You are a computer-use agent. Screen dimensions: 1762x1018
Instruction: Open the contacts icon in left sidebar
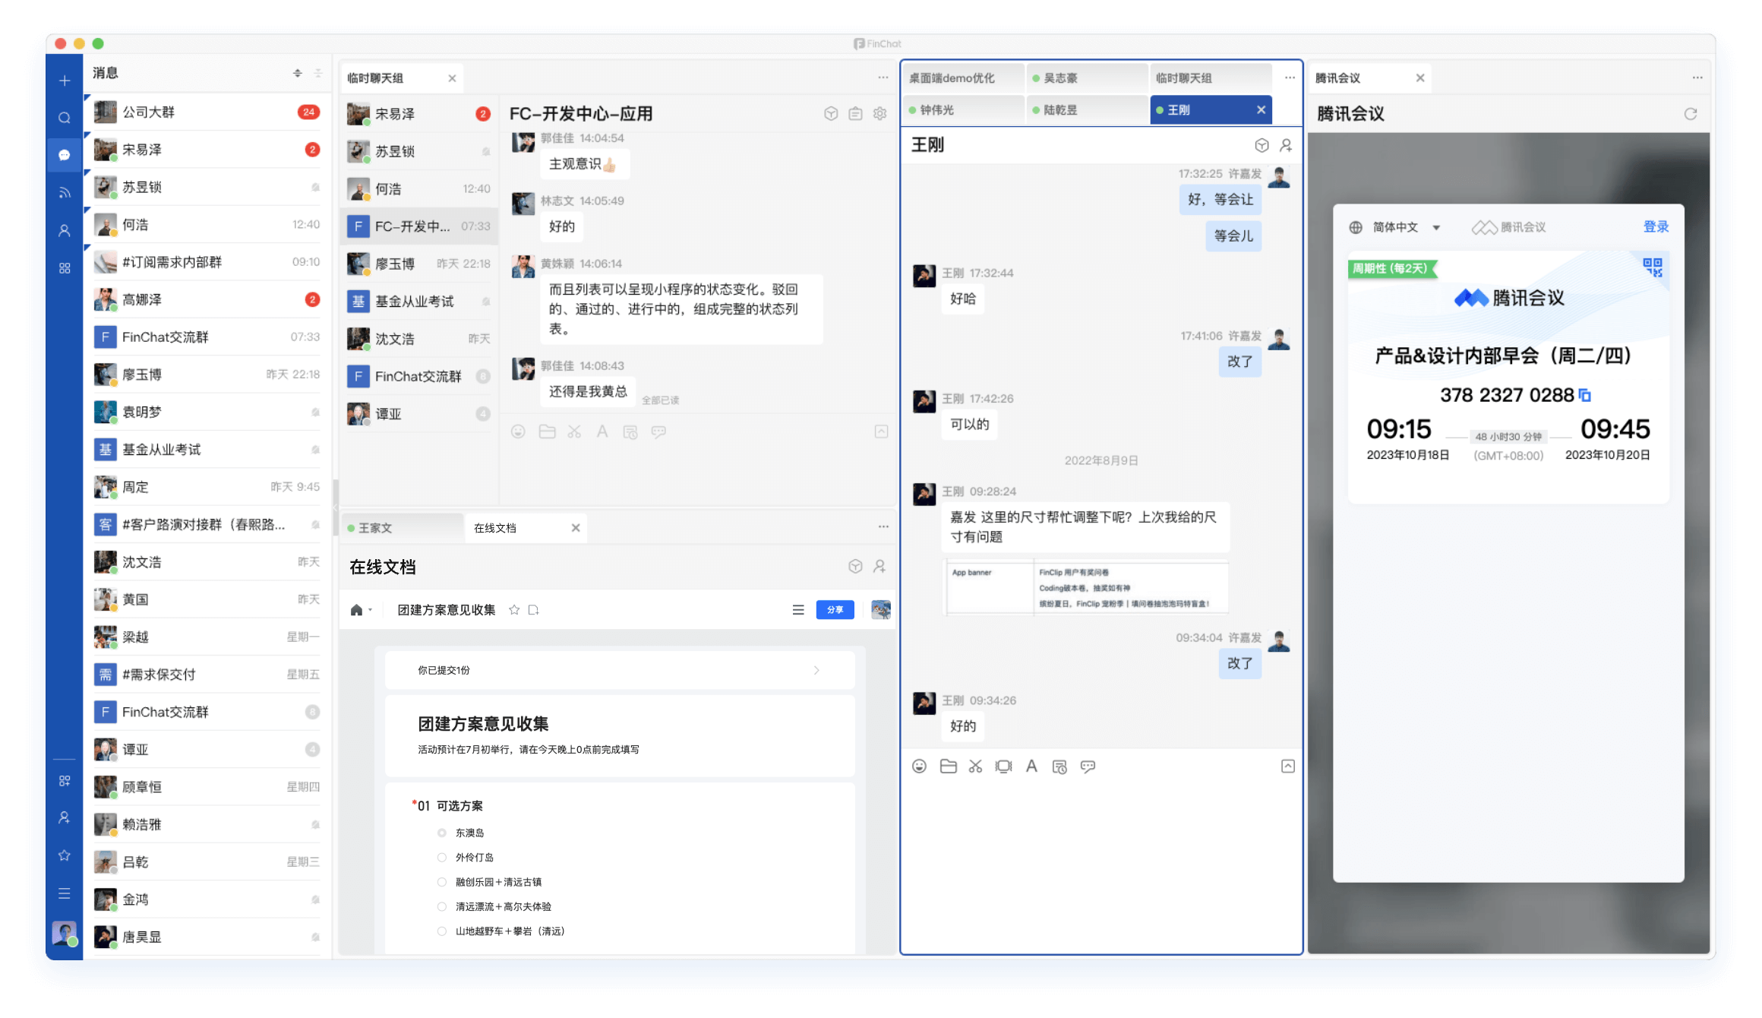point(65,230)
